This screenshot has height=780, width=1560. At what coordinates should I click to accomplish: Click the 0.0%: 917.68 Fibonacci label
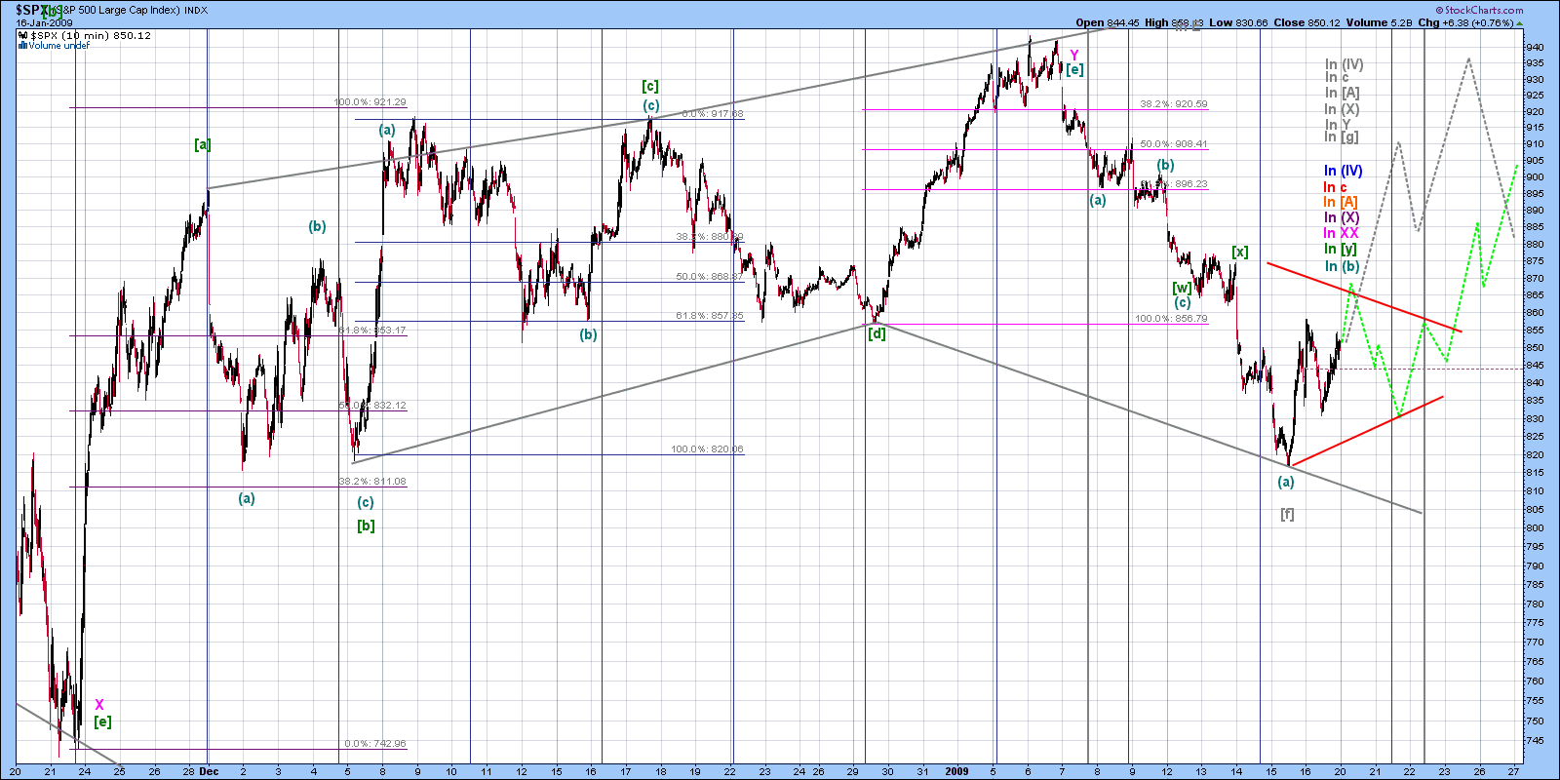[713, 114]
